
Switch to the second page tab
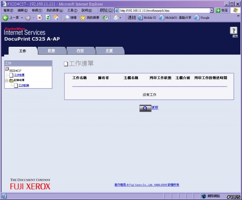click(x=51, y=51)
